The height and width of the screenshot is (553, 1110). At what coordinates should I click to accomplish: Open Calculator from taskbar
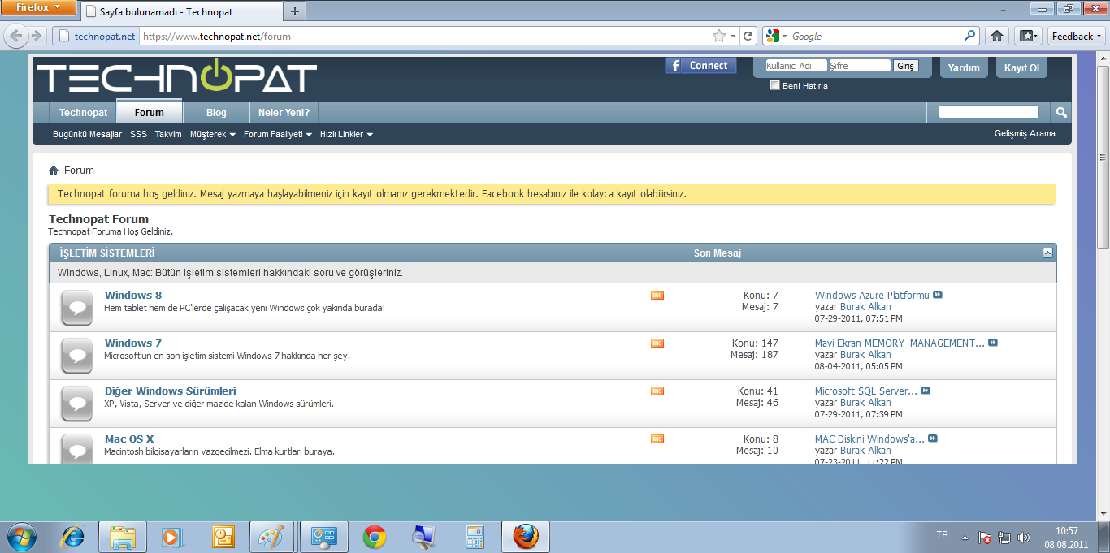(x=475, y=537)
